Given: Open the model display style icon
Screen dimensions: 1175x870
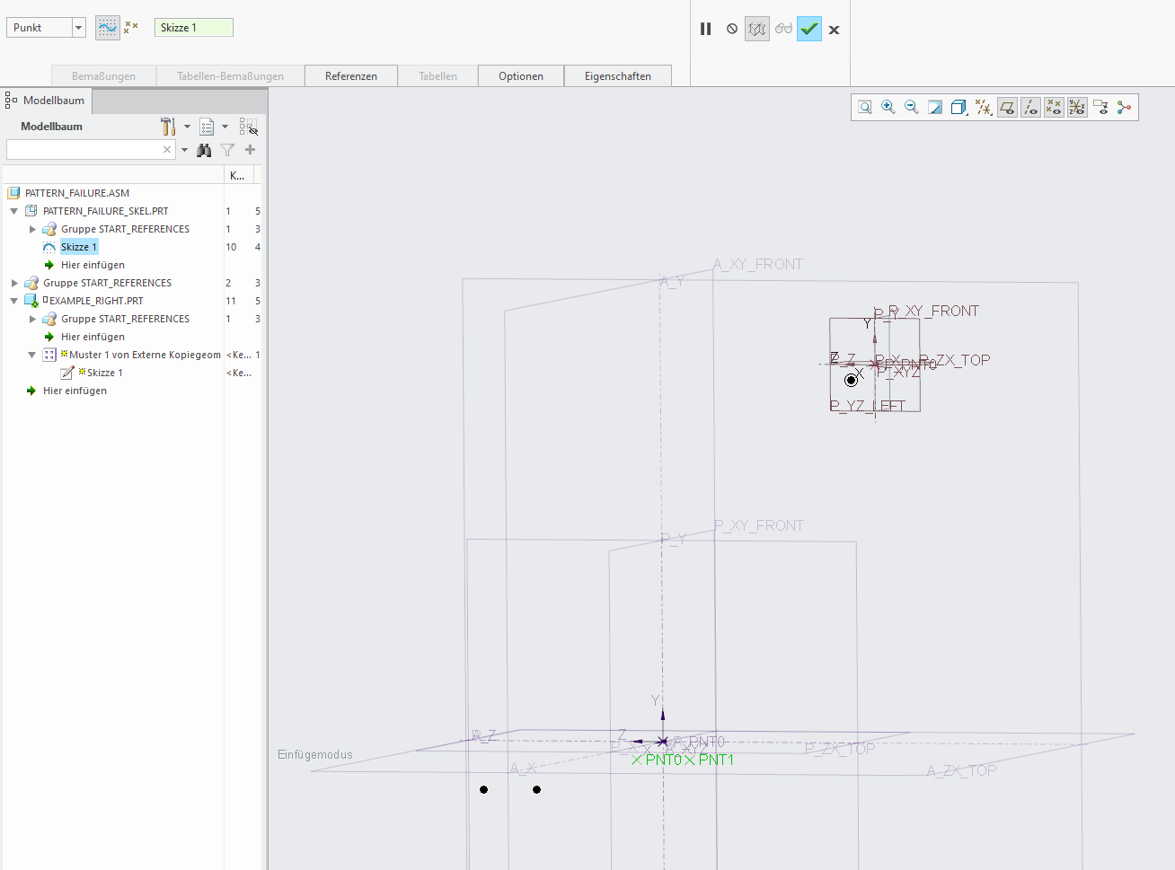Looking at the screenshot, I should click(x=959, y=107).
